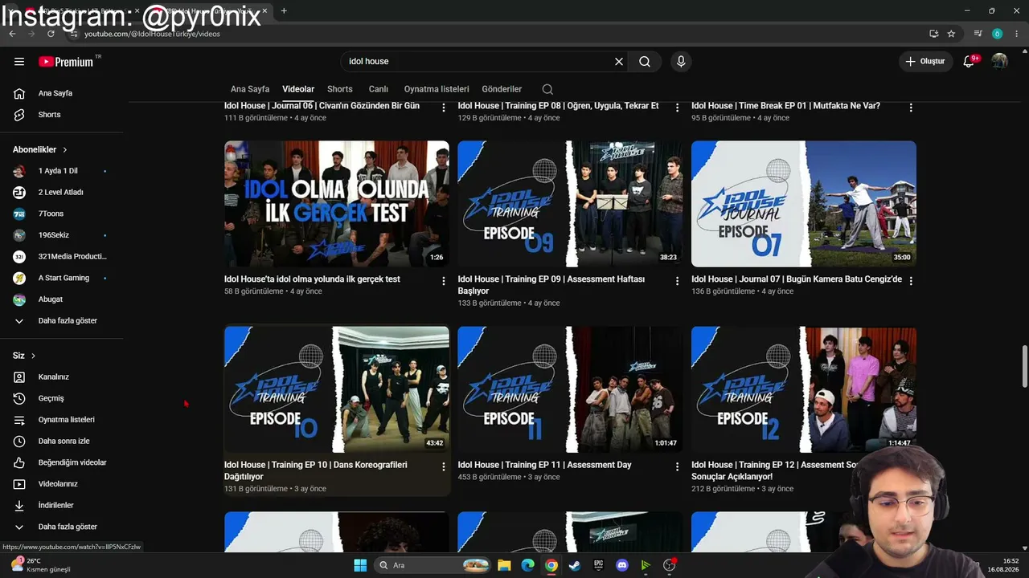Switch to the channel Shorts tab
Viewport: 1029px width, 578px height.
(340, 89)
